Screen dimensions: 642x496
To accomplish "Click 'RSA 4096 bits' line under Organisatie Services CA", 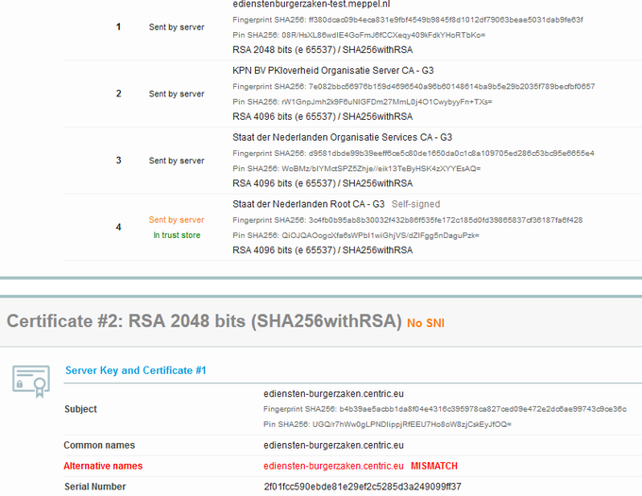I will pos(323,183).
